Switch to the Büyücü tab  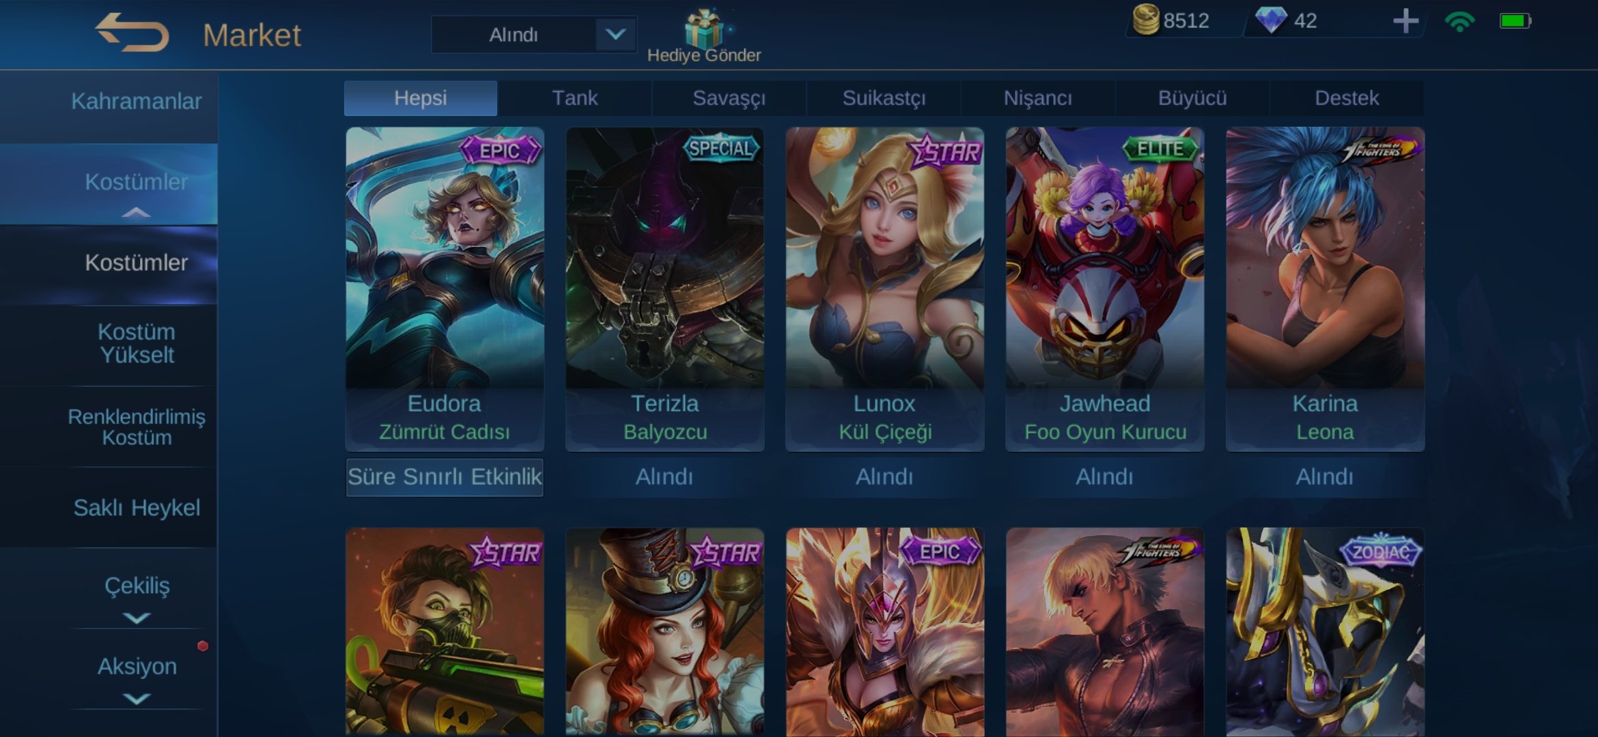[1192, 98]
